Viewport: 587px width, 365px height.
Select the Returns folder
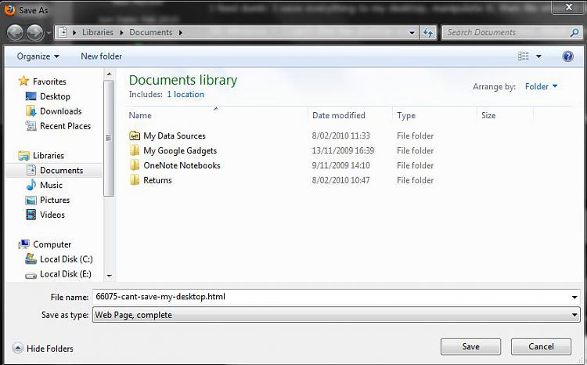coord(157,180)
